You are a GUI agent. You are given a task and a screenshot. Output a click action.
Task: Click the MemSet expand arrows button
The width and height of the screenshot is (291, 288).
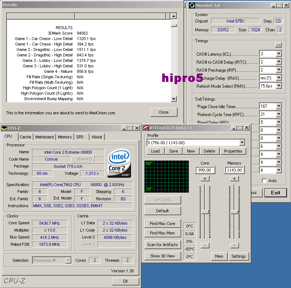pyautogui.click(x=278, y=45)
